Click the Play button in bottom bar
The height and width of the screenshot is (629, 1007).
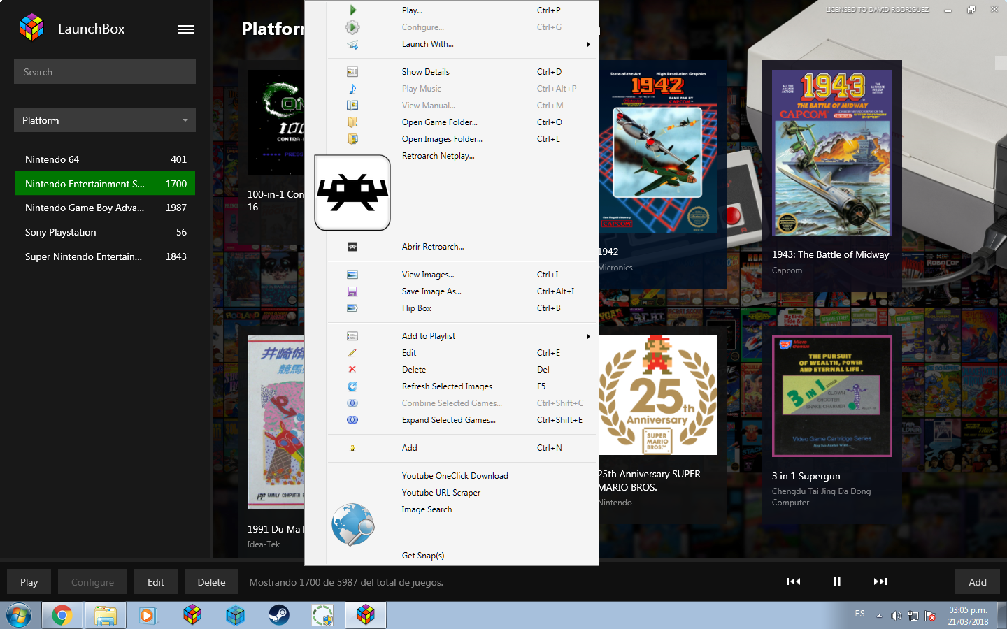(29, 582)
